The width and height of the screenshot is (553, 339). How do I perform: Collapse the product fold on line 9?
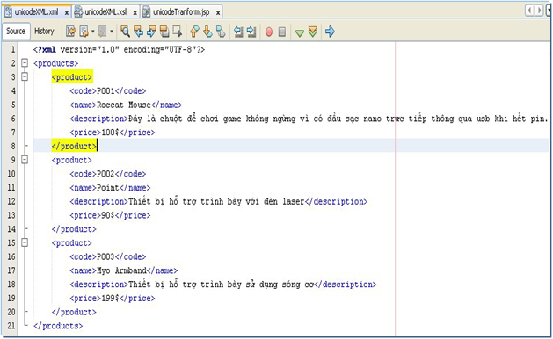point(25,160)
